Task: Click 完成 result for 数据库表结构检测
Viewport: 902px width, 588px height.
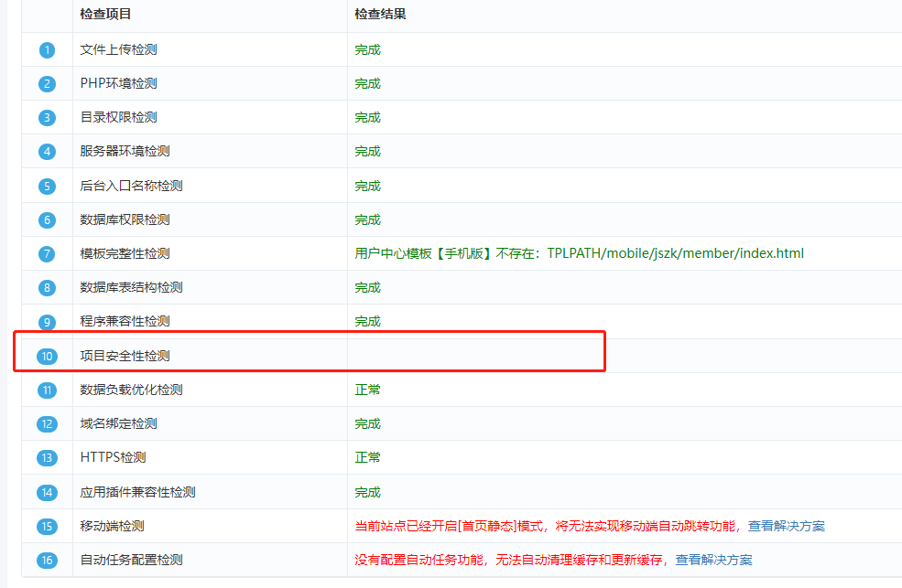Action: coord(367,288)
